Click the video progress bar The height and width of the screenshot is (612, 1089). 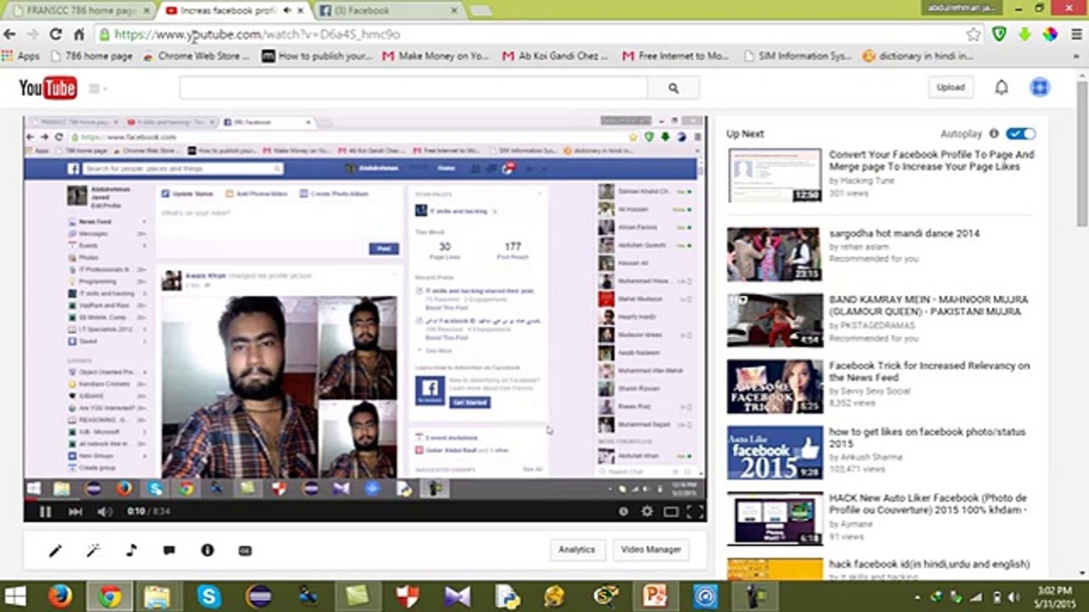click(x=365, y=499)
